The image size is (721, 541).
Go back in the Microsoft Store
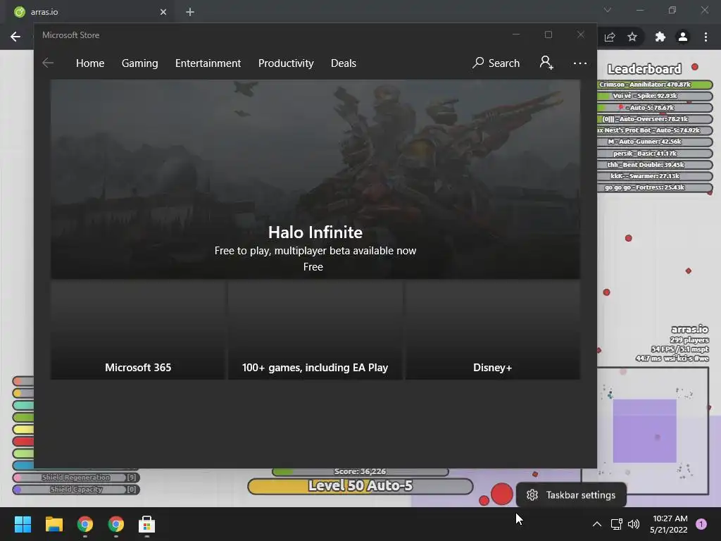coord(48,63)
